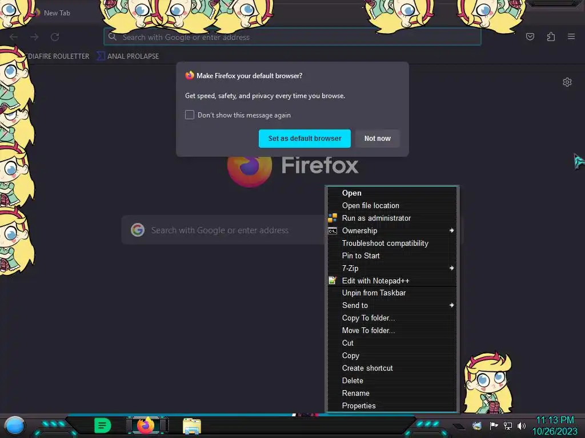Click the address bar search field
585x438 pixels.
tap(292, 37)
